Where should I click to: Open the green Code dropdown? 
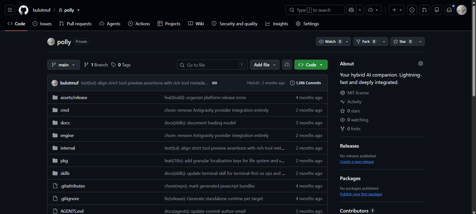click(311, 65)
